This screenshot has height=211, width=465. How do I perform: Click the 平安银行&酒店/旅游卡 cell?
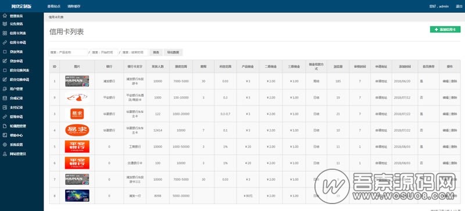pyautogui.click(x=135, y=97)
